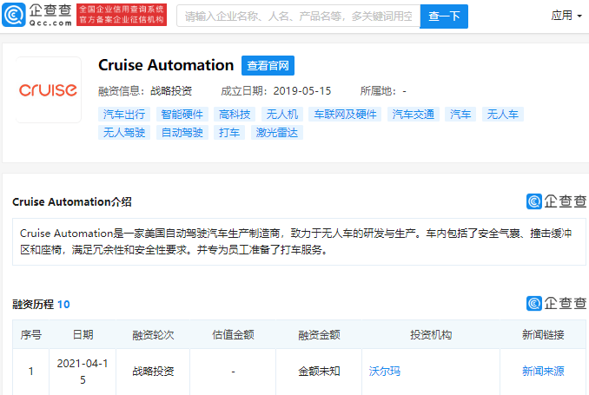Select the 车联网及硬件 tag
The width and height of the screenshot is (589, 395).
point(345,114)
